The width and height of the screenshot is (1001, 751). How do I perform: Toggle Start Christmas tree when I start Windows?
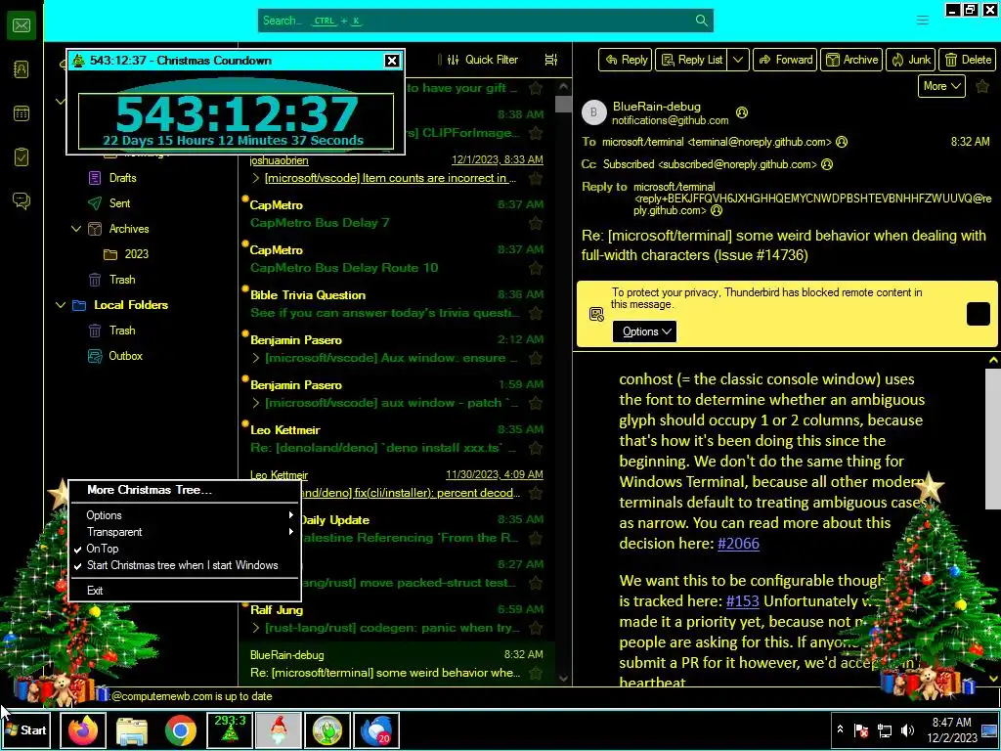184,565
